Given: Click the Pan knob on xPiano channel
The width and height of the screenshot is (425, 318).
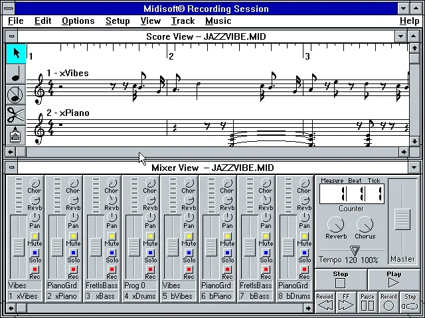Looking at the screenshot, I should (x=73, y=217).
